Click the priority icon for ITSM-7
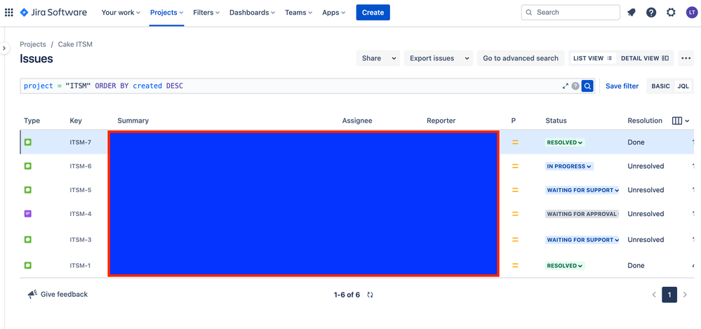This screenshot has height=329, width=701. pyautogui.click(x=515, y=142)
